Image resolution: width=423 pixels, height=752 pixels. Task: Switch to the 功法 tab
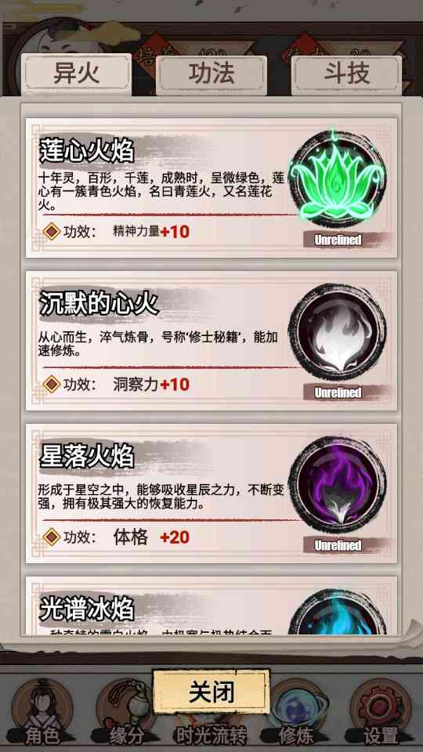tap(211, 75)
